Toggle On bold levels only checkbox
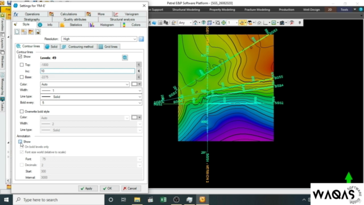 22,147
